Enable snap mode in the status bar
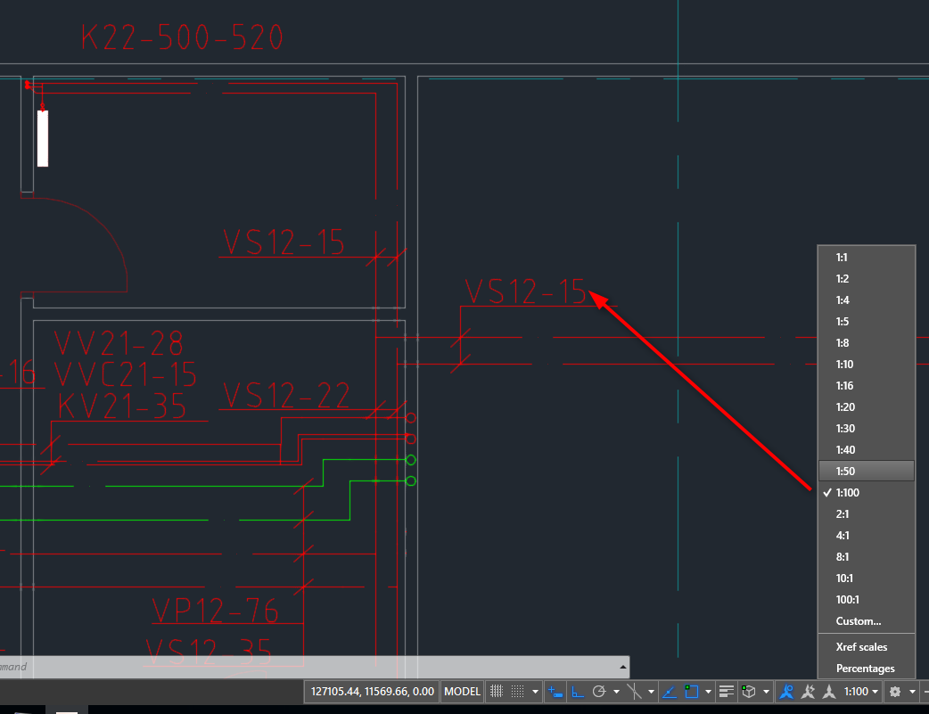The height and width of the screenshot is (714, 929). point(518,691)
